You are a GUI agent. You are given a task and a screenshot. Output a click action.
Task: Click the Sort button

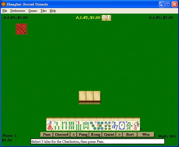pos(130,134)
